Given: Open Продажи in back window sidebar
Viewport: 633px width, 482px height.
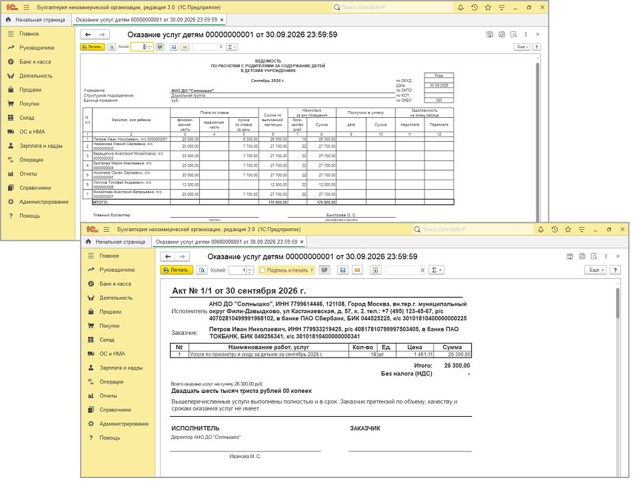Looking at the screenshot, I should point(30,90).
